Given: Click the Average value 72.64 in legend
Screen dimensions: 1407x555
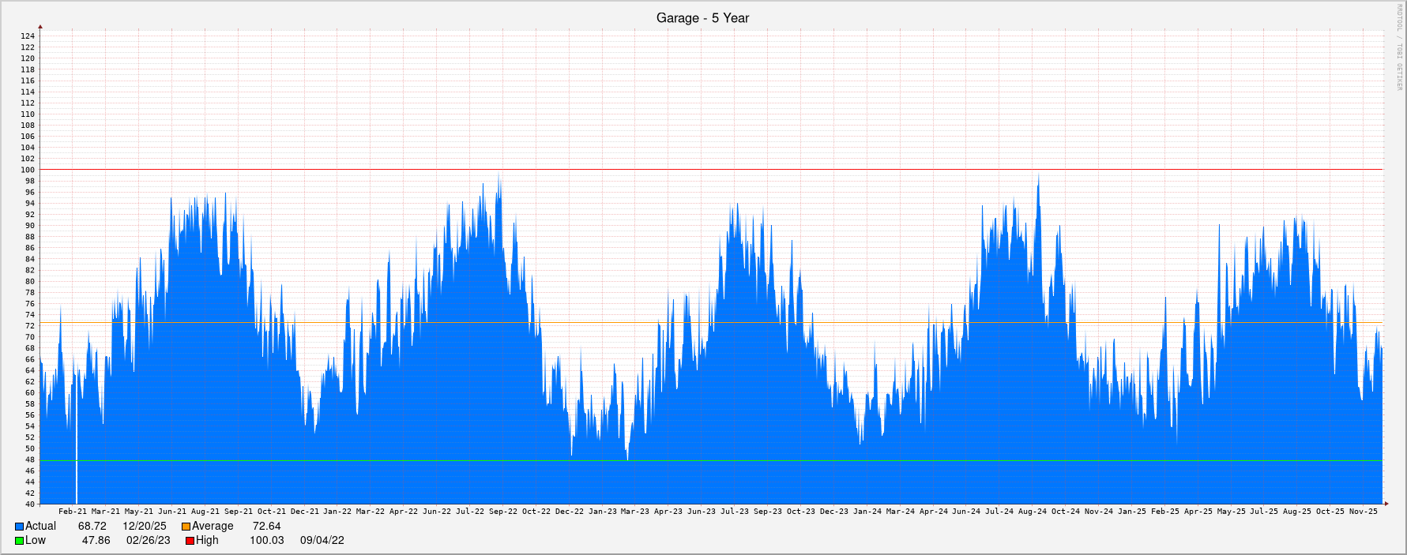Looking at the screenshot, I should point(266,526).
